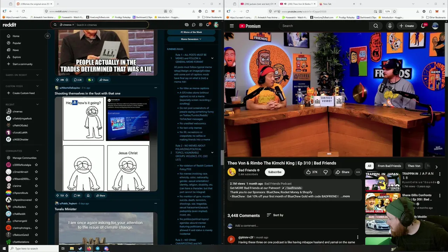Collapse Rule 2 details in r/memes rules
Screen dimensions: 448x252
click(212, 153)
